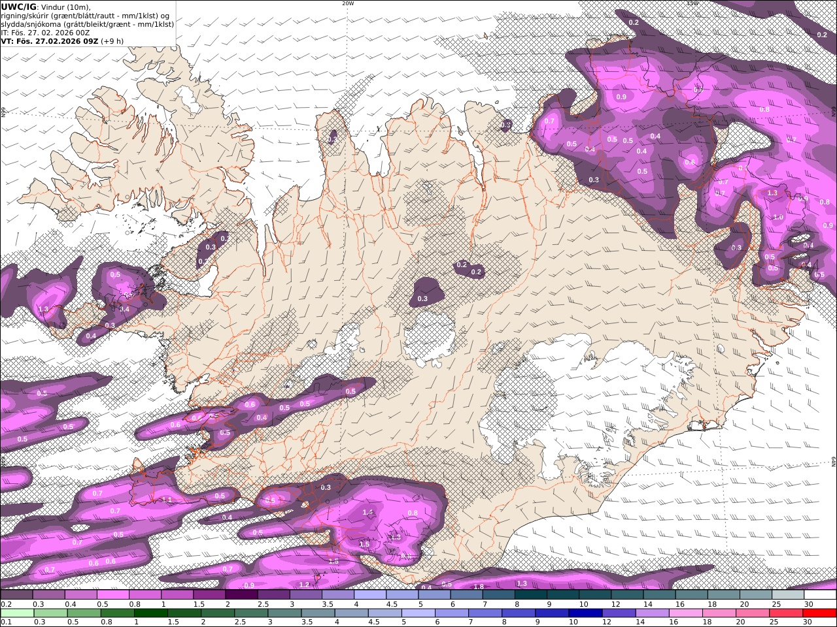This screenshot has height=627, width=837.
Task: Pick the lavender 14 swatch in rain legend
Action: click(651, 613)
